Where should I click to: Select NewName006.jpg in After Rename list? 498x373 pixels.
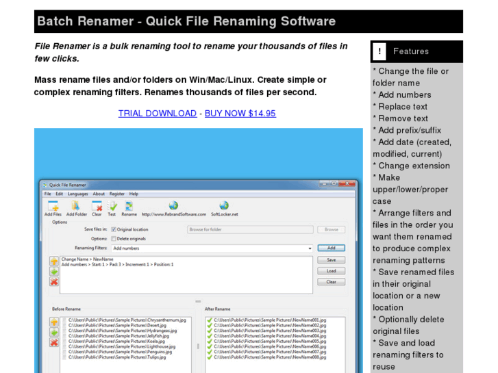(x=270, y=347)
